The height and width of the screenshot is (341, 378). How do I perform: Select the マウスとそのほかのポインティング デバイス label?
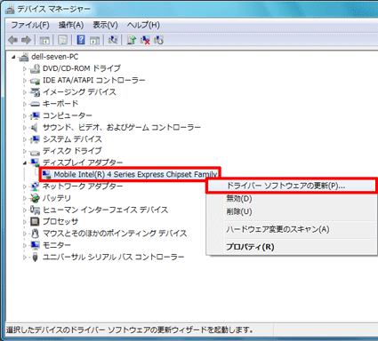[115, 234]
